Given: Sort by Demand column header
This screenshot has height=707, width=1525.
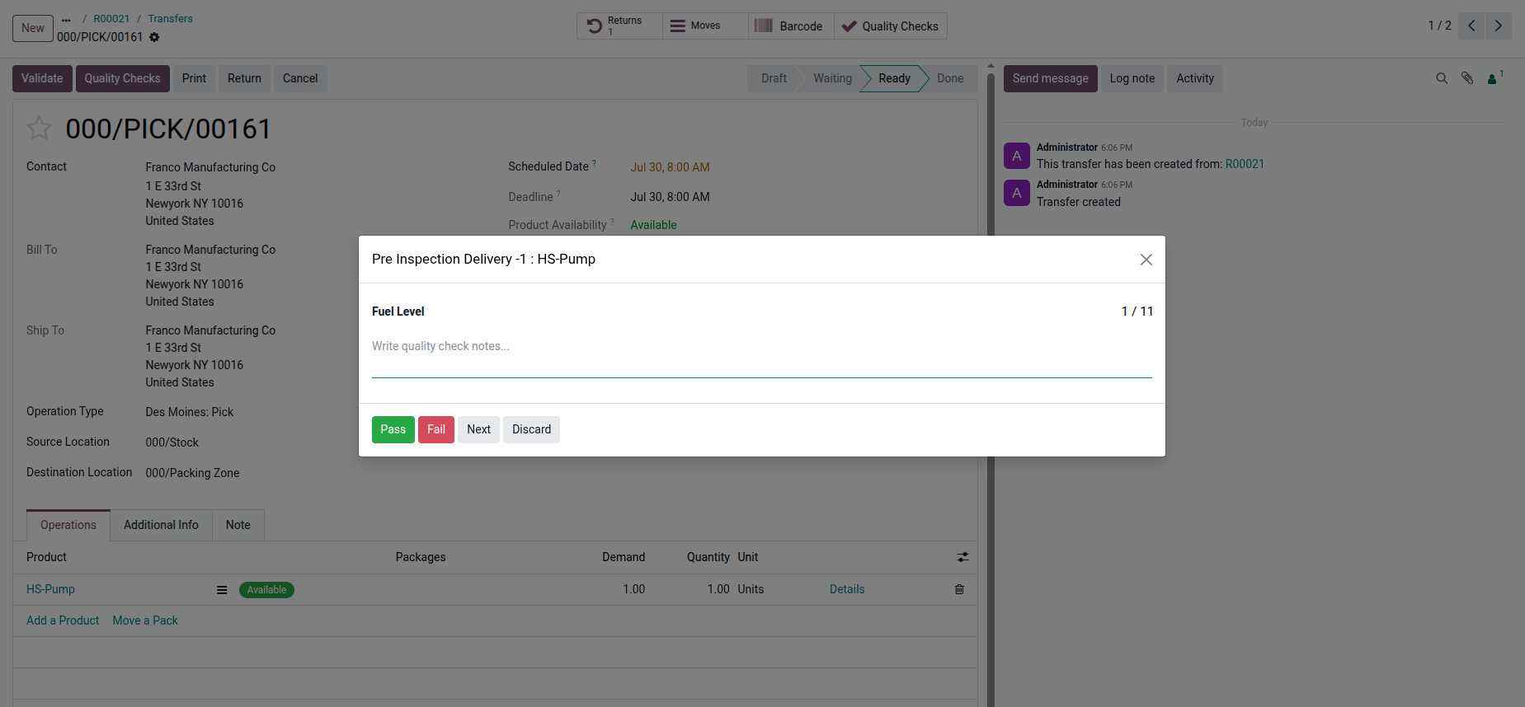Looking at the screenshot, I should click(x=624, y=557).
